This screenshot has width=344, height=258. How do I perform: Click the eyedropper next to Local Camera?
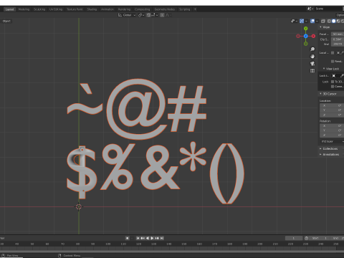pyautogui.click(x=342, y=53)
